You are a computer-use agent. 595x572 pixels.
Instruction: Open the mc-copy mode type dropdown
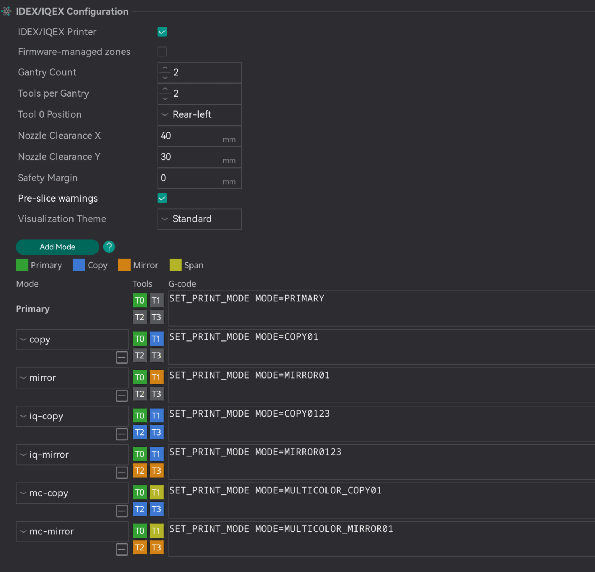pyautogui.click(x=72, y=493)
